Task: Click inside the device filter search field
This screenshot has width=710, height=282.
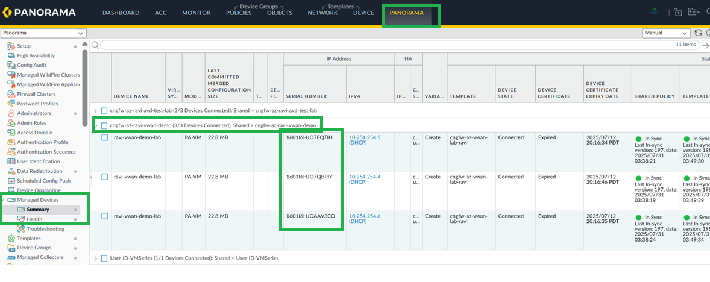Action: [x=386, y=45]
